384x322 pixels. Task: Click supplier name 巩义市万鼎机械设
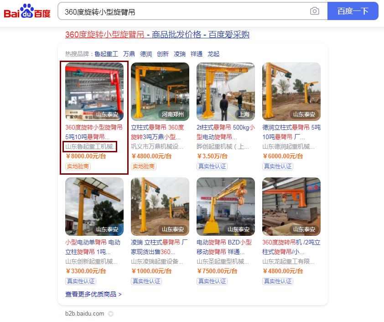(x=157, y=146)
